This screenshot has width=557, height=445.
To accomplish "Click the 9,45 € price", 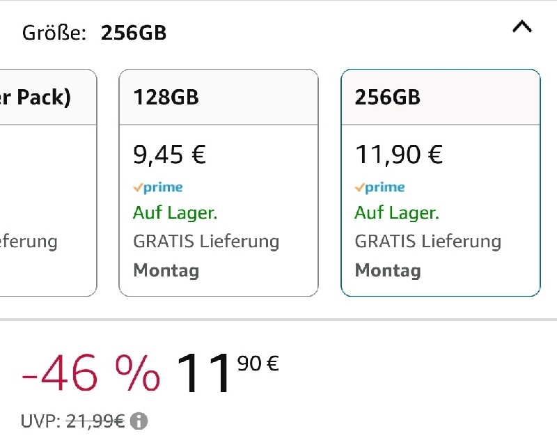I will (x=169, y=155).
